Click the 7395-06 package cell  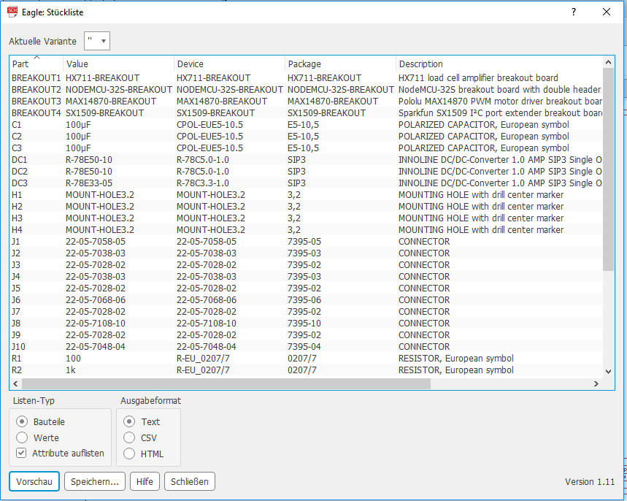coord(304,299)
